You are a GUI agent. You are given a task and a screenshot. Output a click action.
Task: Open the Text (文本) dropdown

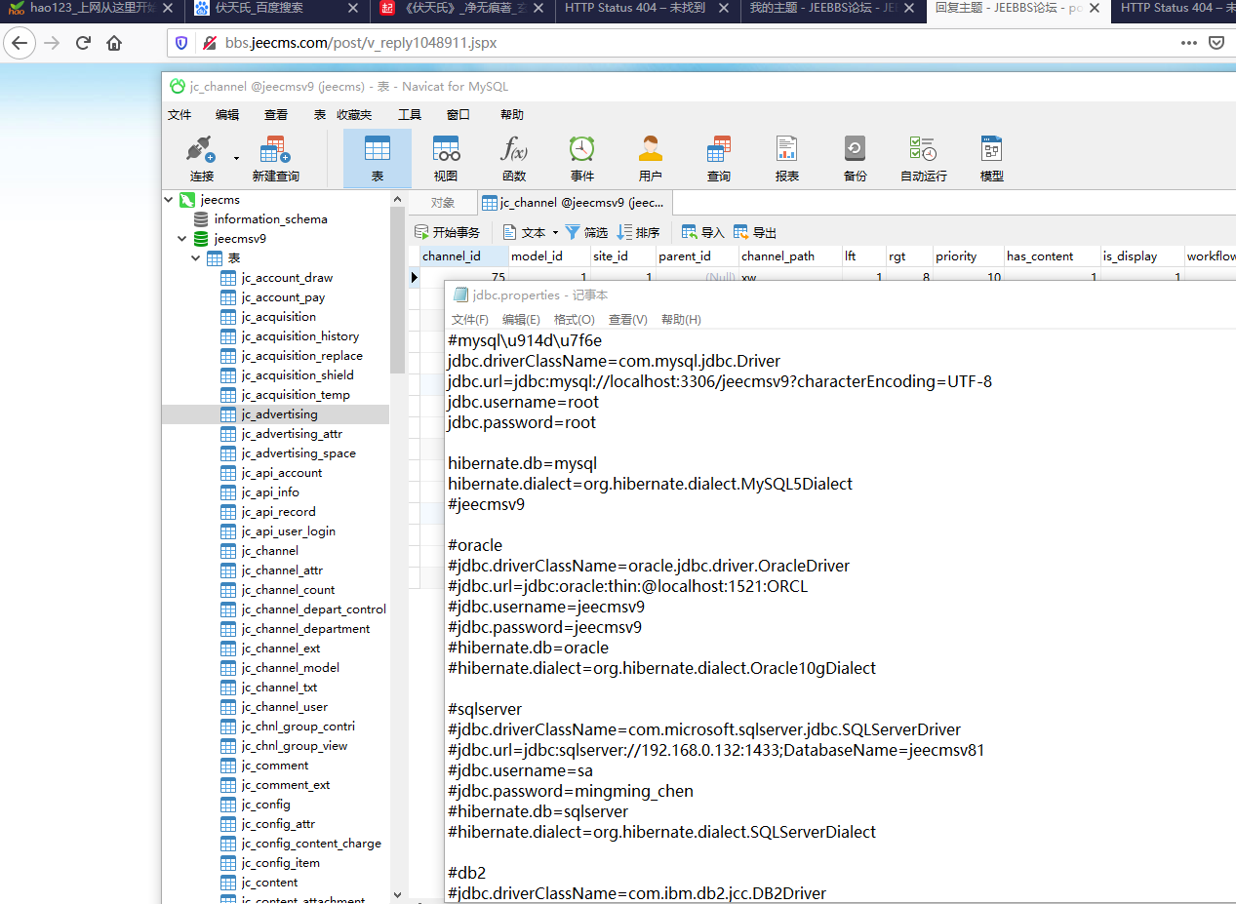coord(531,232)
